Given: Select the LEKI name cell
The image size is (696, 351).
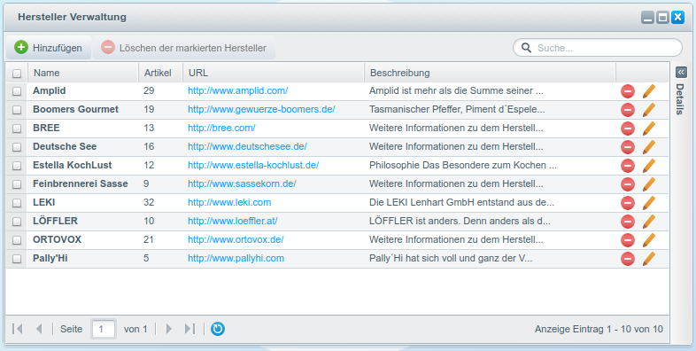Looking at the screenshot, I should [x=83, y=203].
